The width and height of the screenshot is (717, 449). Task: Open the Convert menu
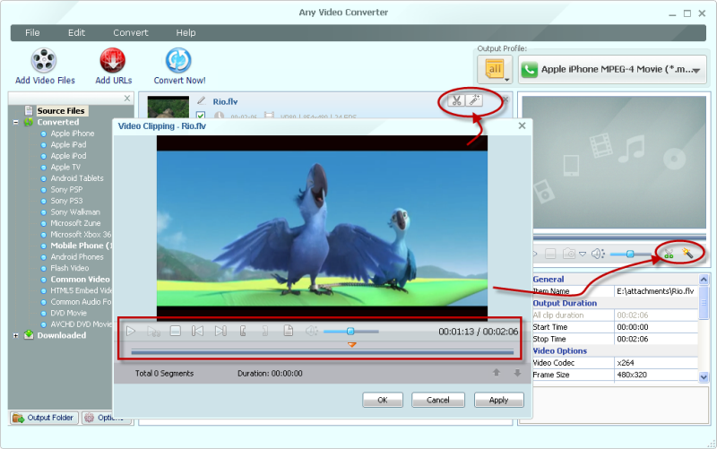(x=131, y=33)
